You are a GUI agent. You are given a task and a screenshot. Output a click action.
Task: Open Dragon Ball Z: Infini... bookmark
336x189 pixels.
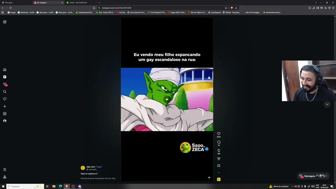(177, 12)
